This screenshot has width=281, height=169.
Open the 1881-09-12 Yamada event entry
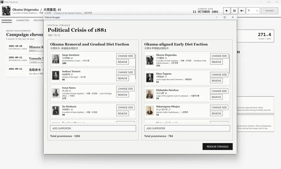(25, 60)
